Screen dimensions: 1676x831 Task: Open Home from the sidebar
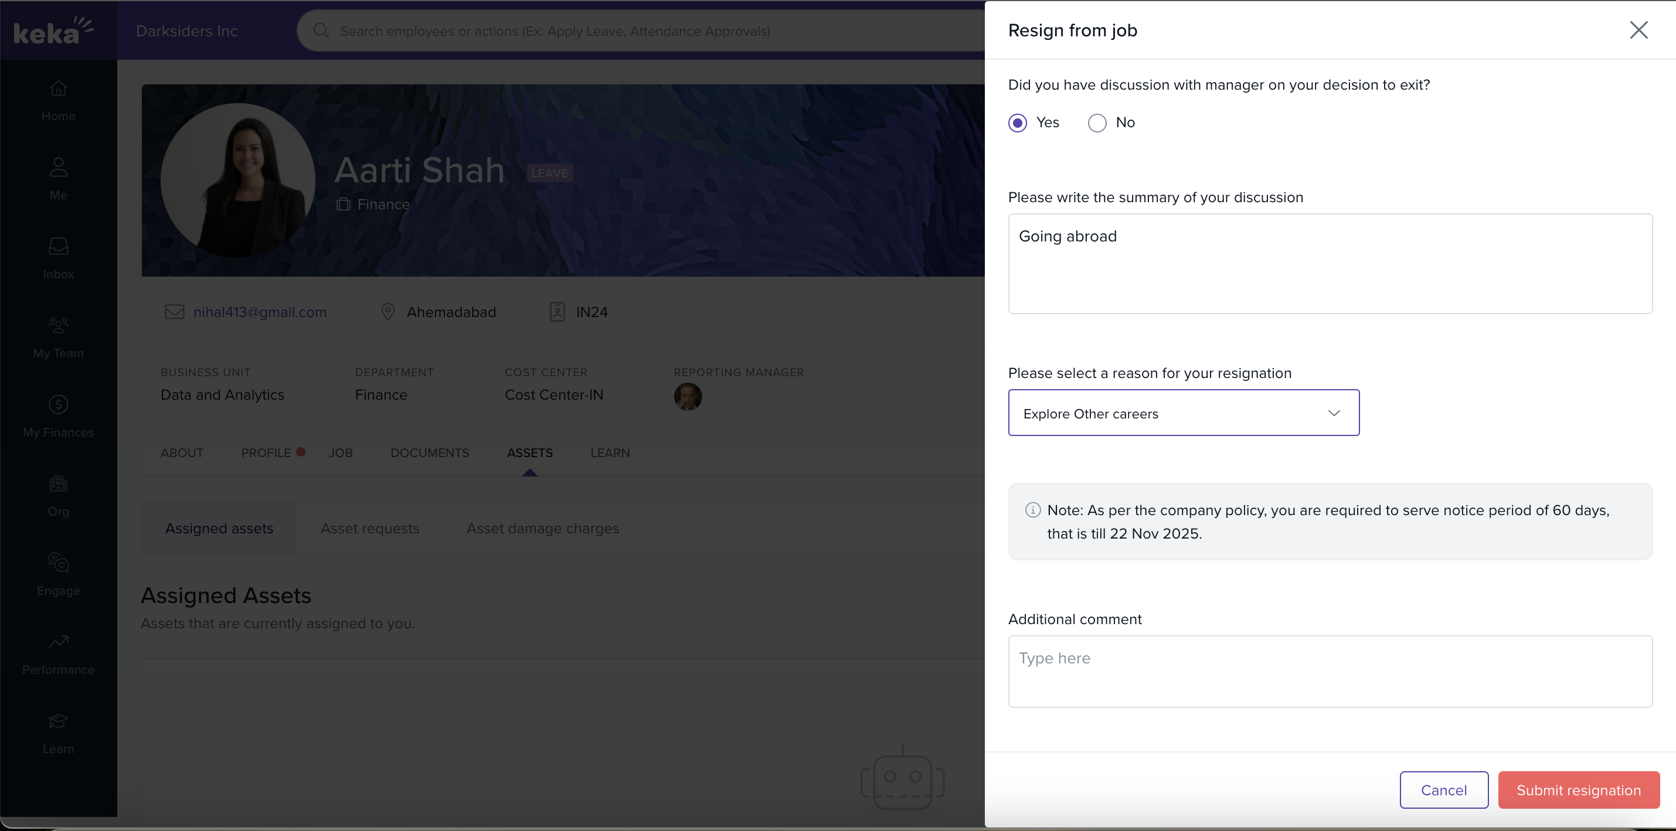coord(59,100)
